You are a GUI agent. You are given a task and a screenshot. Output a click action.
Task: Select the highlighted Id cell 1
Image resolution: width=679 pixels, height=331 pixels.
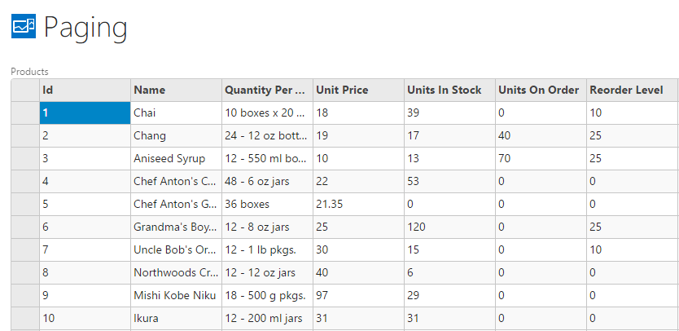click(x=85, y=113)
